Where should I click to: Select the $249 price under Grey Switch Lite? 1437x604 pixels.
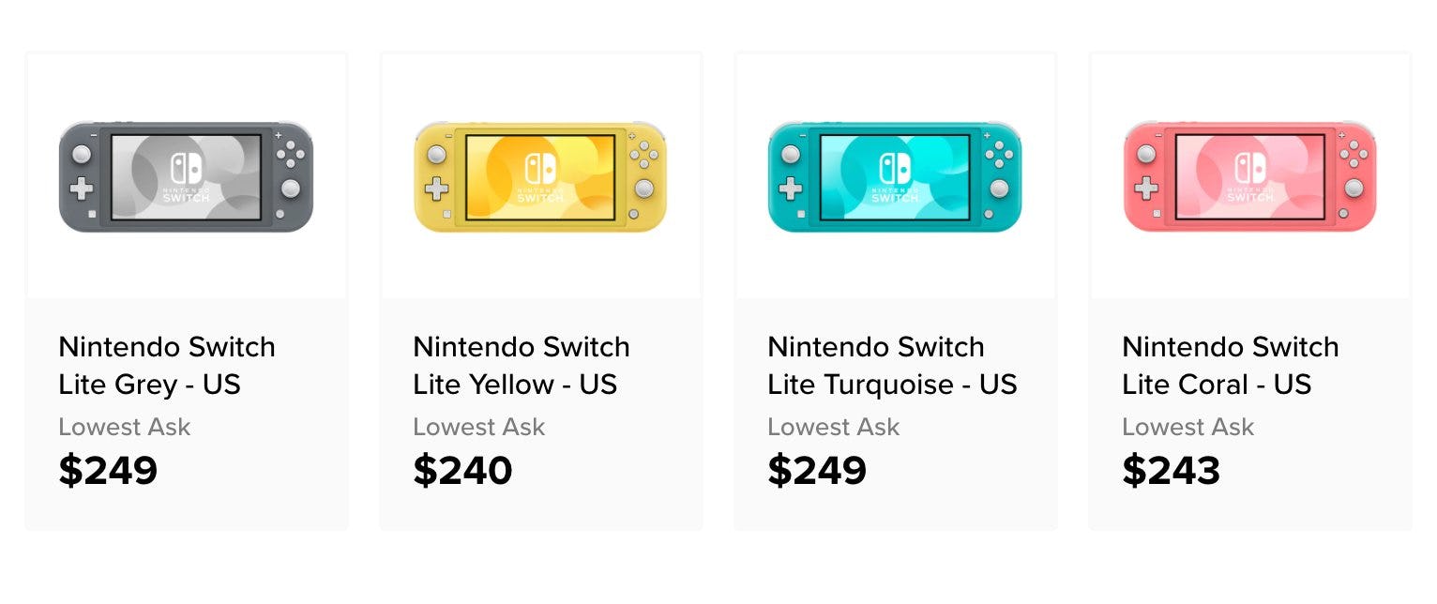click(108, 470)
